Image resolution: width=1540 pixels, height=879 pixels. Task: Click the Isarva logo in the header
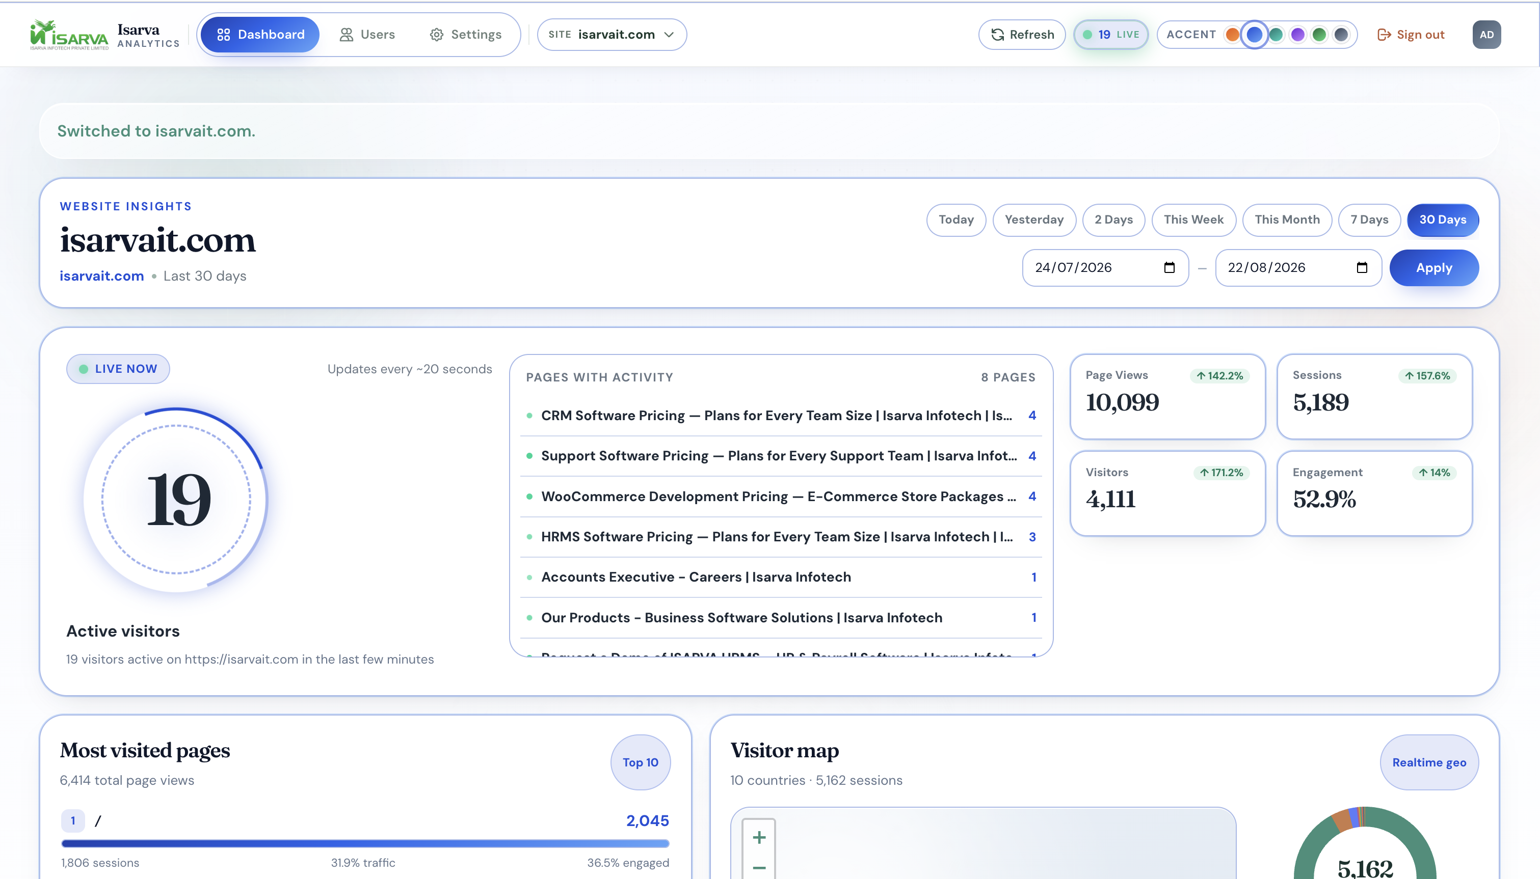(69, 35)
